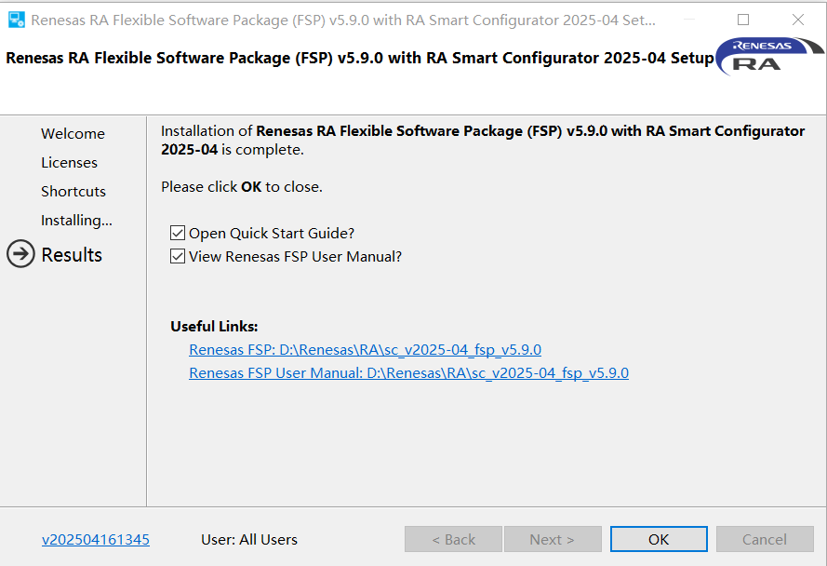Image resolution: width=827 pixels, height=566 pixels.
Task: Select the Licenses step in sidebar
Action: 69,163
